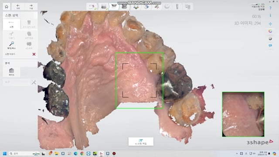Open the red-green alignment workflow step
279x157 pixels.
[157, 7]
